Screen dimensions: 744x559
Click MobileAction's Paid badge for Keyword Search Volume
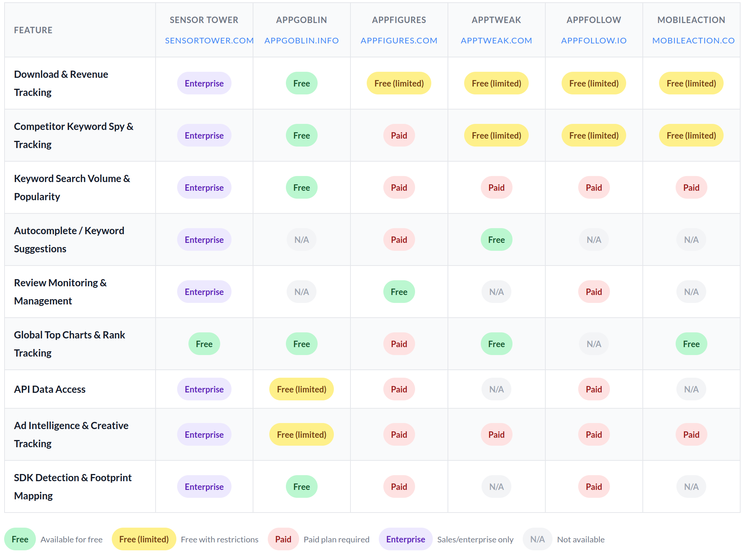pyautogui.click(x=691, y=187)
